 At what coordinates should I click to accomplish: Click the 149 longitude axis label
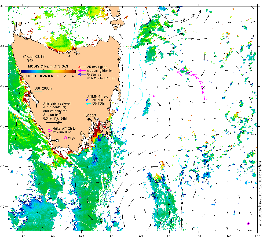(140, 236)
